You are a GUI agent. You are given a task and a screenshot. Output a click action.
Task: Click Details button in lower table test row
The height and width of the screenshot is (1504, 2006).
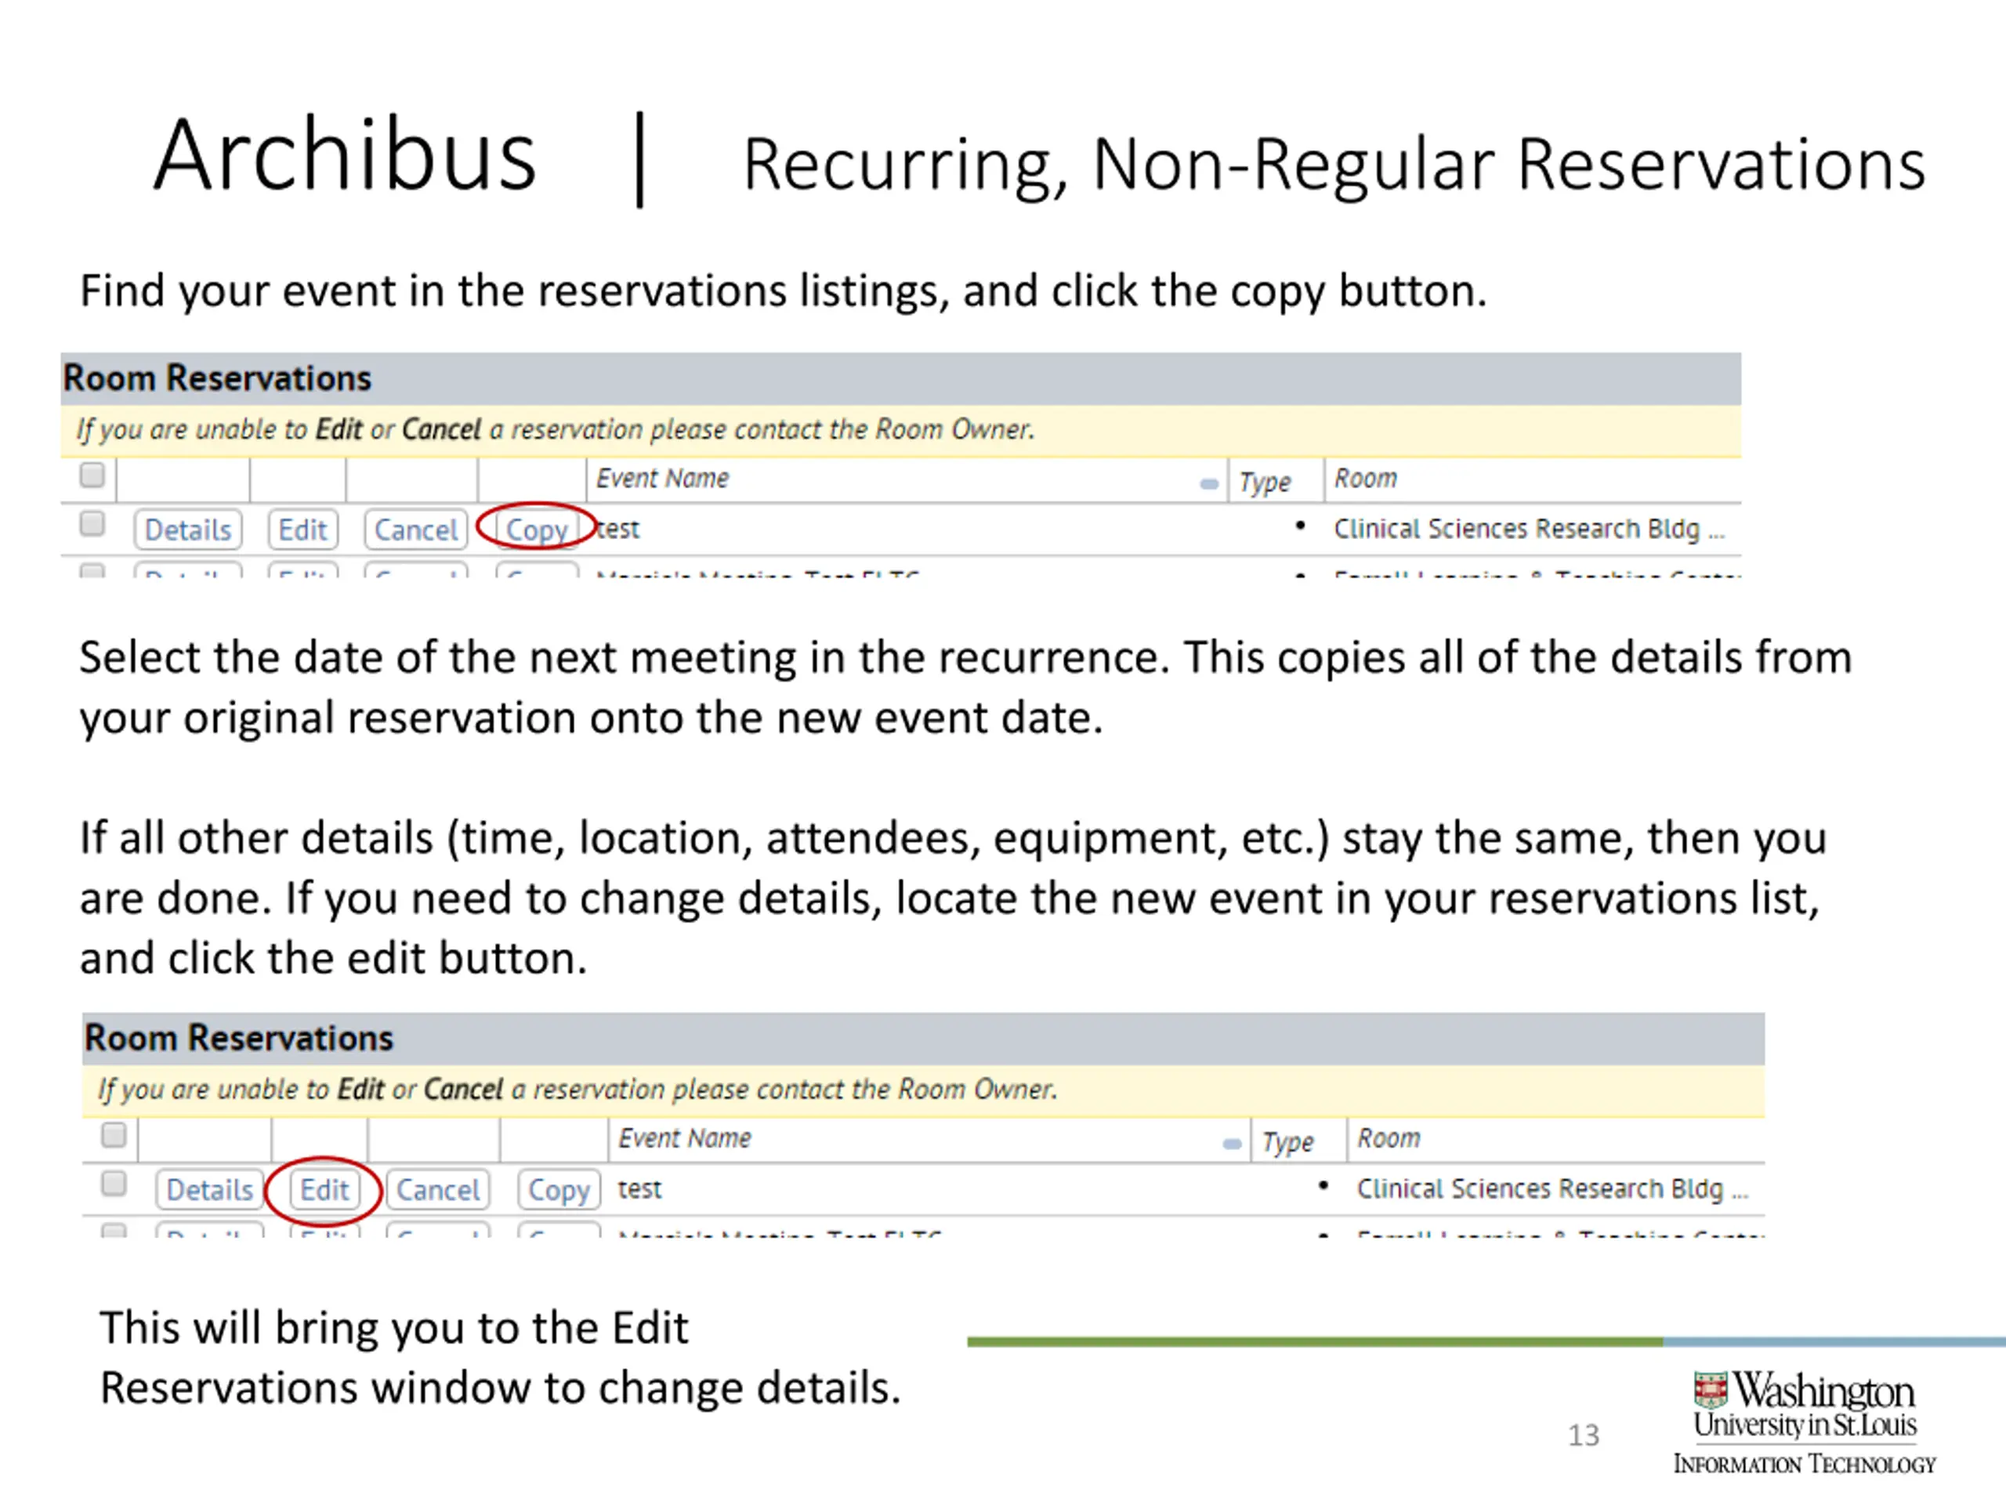[209, 1189]
